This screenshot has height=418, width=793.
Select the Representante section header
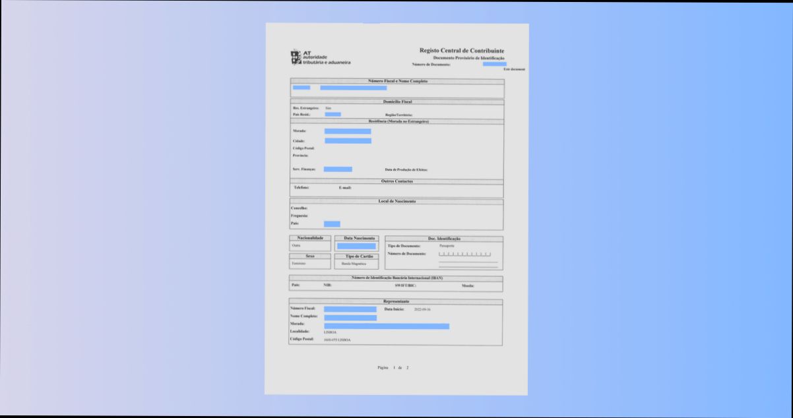396,300
